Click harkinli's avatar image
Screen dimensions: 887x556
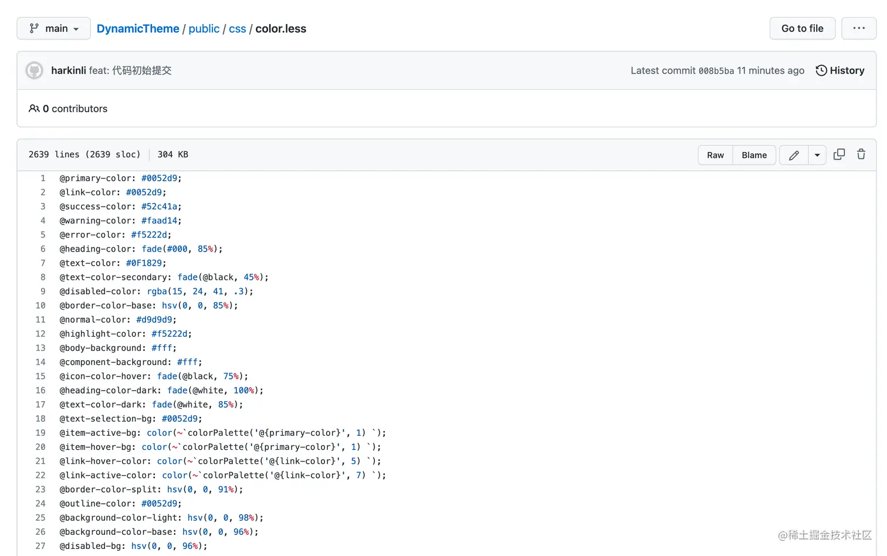point(35,70)
